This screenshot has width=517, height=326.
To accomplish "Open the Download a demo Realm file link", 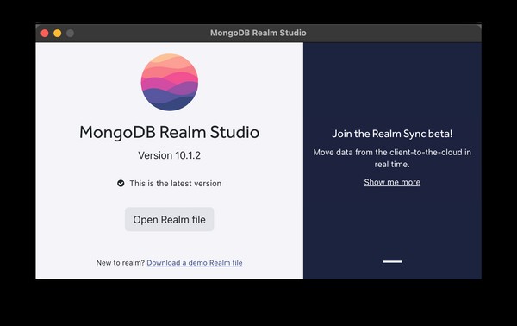I will pos(195,263).
